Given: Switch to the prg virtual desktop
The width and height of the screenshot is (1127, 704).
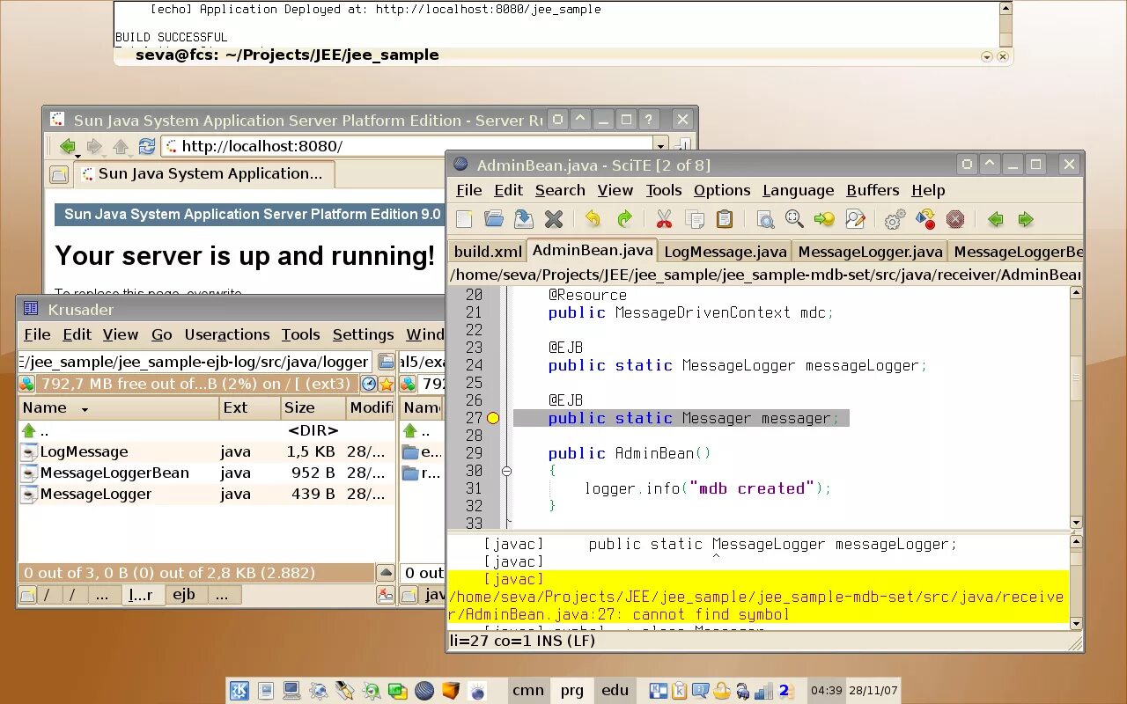Looking at the screenshot, I should coord(571,691).
